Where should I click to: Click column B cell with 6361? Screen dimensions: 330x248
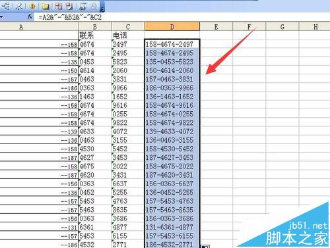coord(95,227)
